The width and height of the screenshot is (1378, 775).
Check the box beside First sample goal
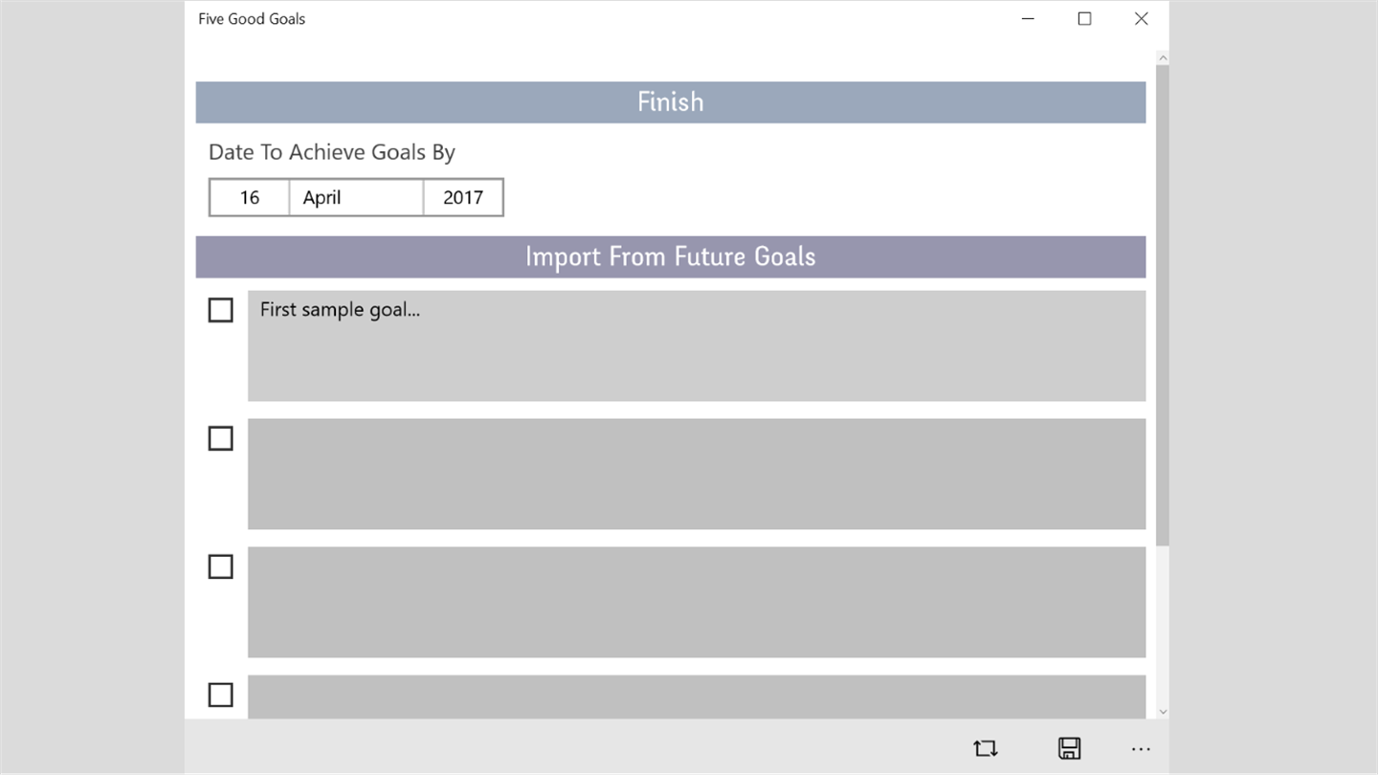pos(221,310)
